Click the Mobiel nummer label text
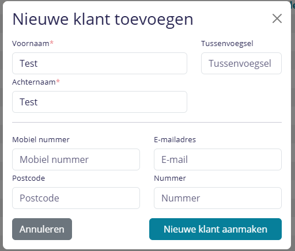 pyautogui.click(x=41, y=140)
